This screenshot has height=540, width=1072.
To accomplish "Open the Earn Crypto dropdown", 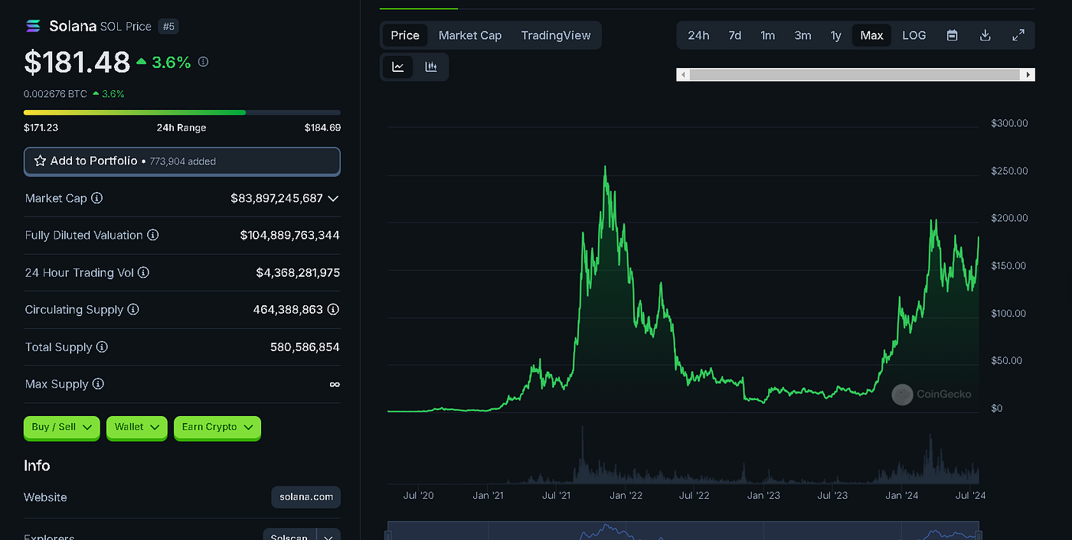I will tap(217, 428).
